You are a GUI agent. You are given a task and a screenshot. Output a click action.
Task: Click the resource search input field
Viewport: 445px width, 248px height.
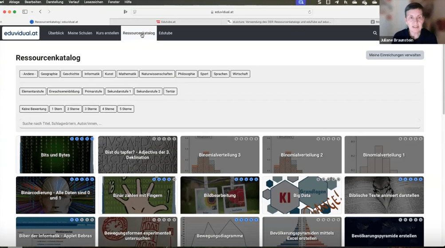pos(220,124)
